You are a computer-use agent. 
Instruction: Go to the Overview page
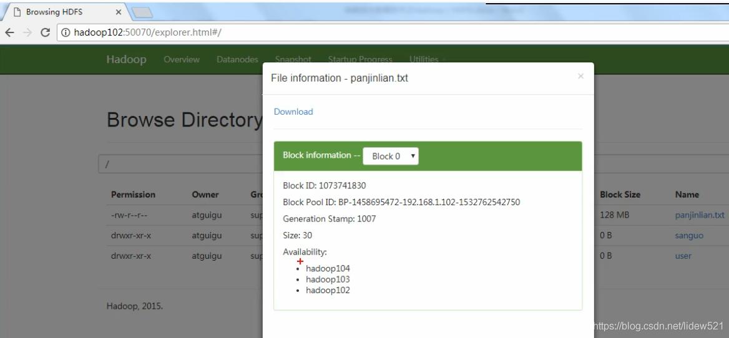click(181, 60)
